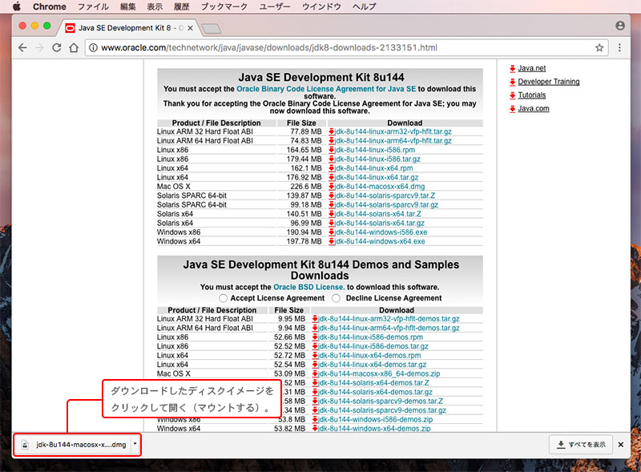Open the Oracle BSD License link
The width and height of the screenshot is (641, 472).
309,287
